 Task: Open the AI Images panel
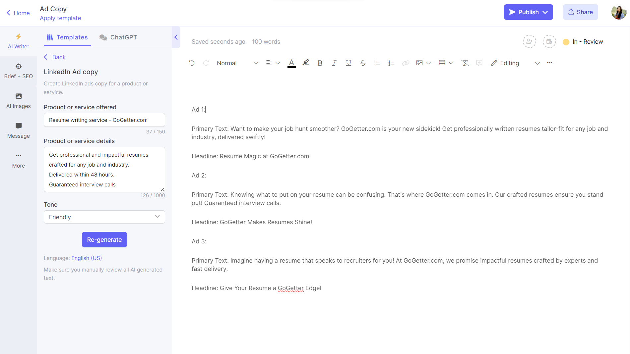[x=19, y=101]
